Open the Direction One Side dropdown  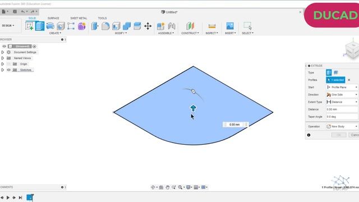coord(342,95)
